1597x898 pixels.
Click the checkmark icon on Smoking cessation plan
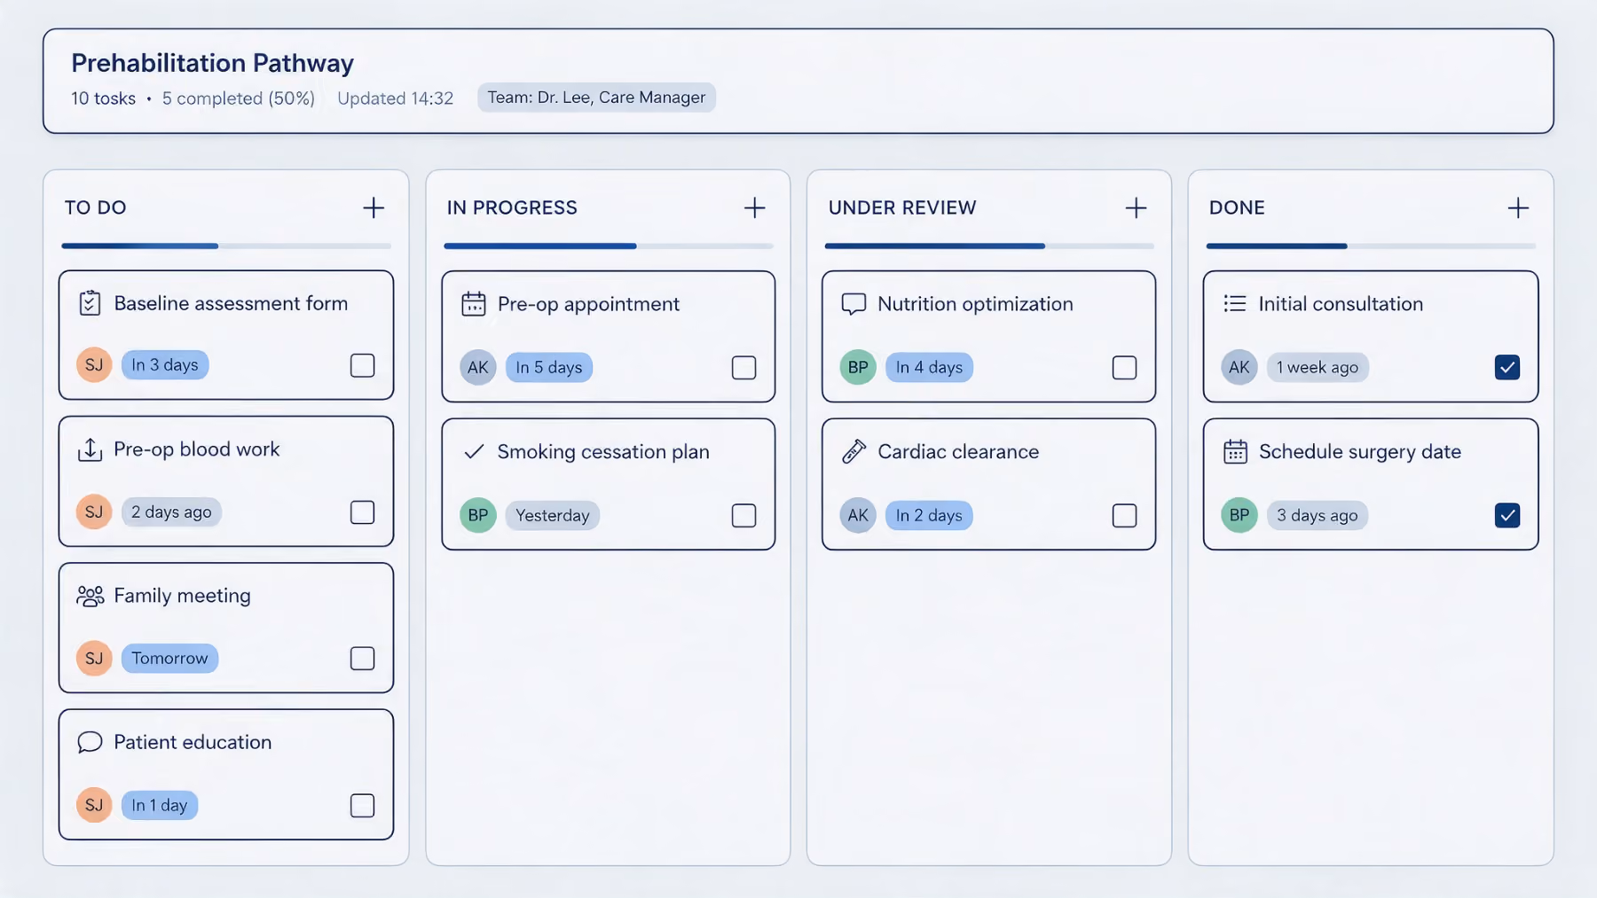(474, 451)
